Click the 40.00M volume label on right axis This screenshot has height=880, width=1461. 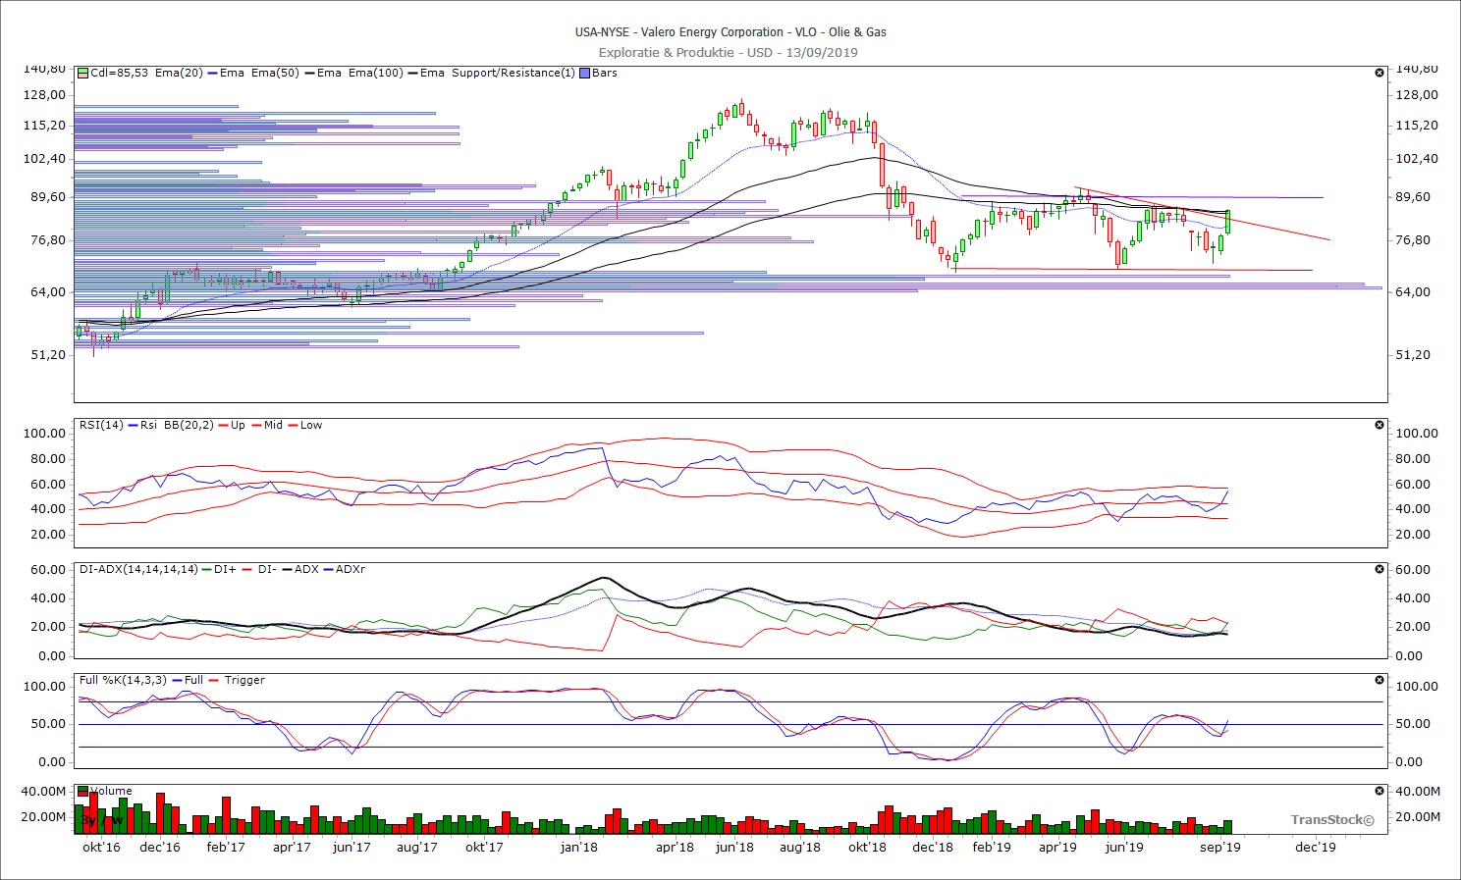[x=1418, y=792]
